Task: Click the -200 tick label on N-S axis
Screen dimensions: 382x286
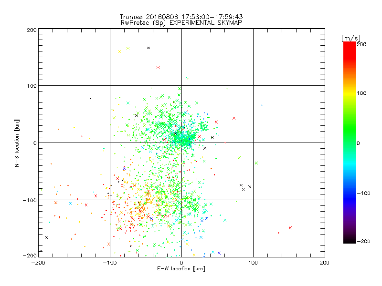Action: click(30, 255)
